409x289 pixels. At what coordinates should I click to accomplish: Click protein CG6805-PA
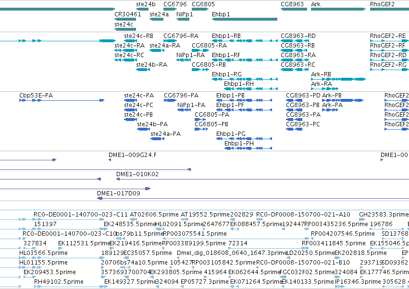coord(212,115)
